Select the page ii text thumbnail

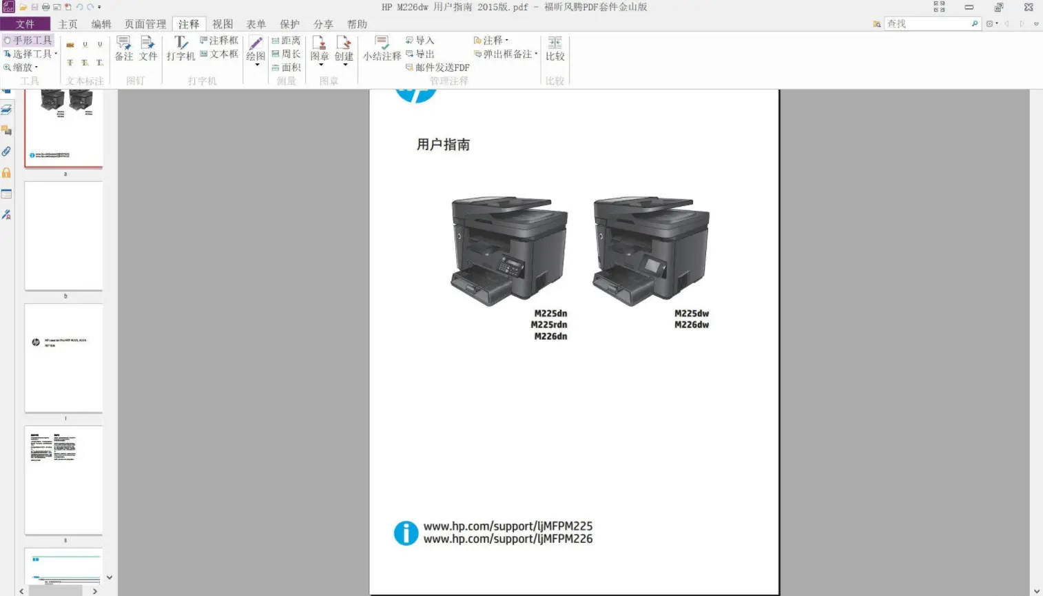coord(63,480)
